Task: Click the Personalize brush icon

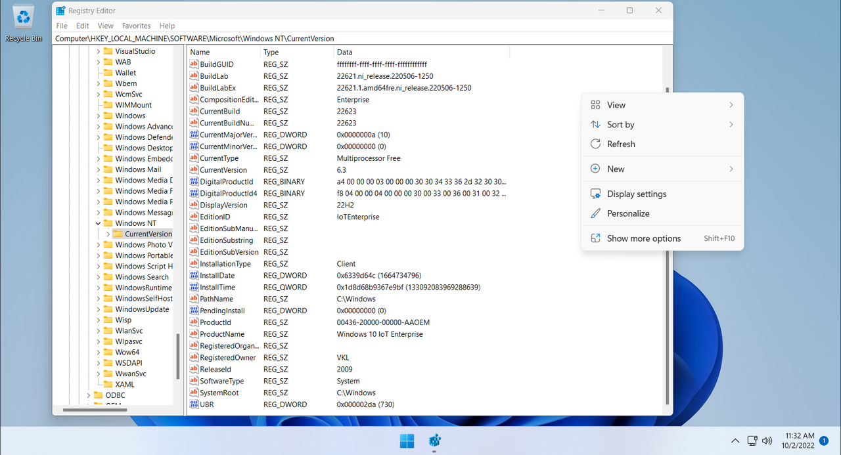Action: coord(595,213)
